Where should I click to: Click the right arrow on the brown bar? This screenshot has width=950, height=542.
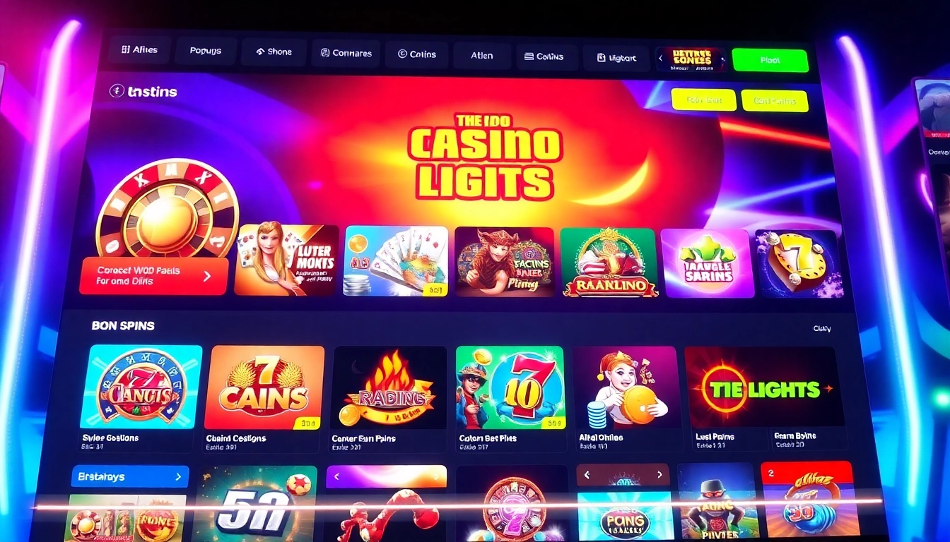point(659,475)
